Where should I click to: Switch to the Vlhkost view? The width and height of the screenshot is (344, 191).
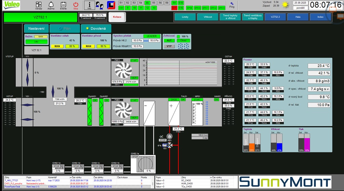tap(208, 17)
